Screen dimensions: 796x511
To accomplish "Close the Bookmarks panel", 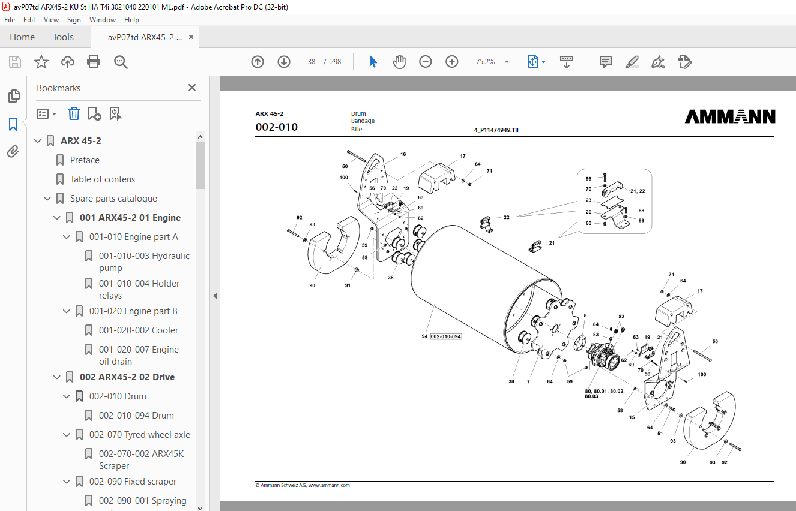I will pos(192,88).
